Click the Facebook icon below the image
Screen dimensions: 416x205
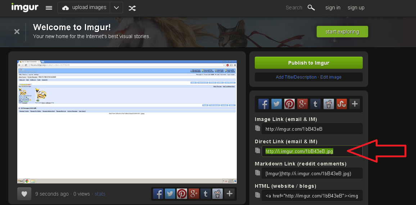point(158,194)
